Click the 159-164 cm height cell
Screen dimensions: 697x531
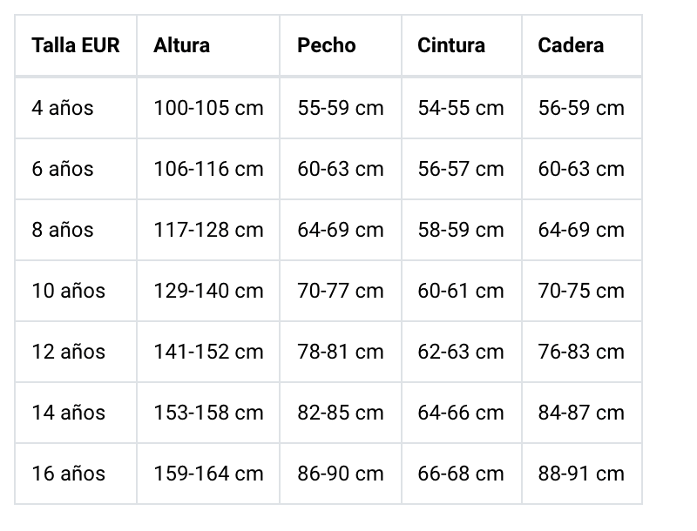208,474
